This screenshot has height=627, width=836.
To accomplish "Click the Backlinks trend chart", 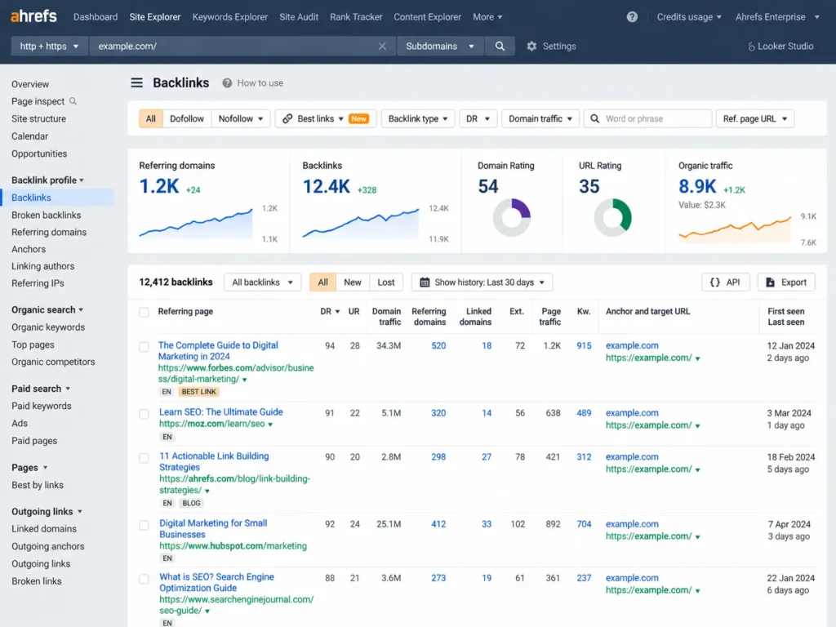I will (360, 223).
